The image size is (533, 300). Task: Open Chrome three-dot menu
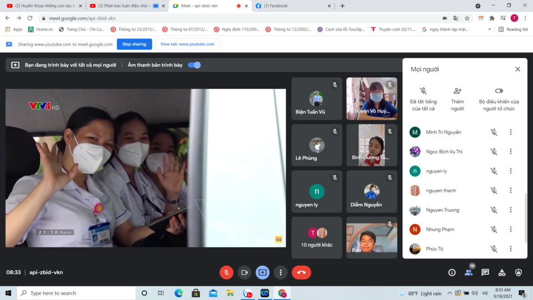tap(526, 18)
